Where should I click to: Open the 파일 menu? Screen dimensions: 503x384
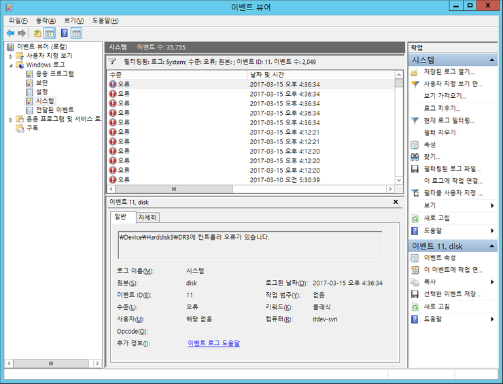18,20
